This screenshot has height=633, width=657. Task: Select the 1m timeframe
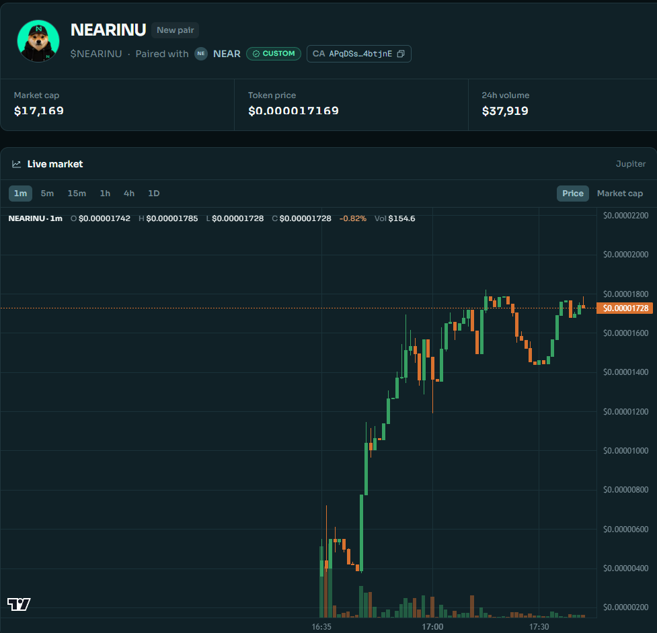coord(21,194)
